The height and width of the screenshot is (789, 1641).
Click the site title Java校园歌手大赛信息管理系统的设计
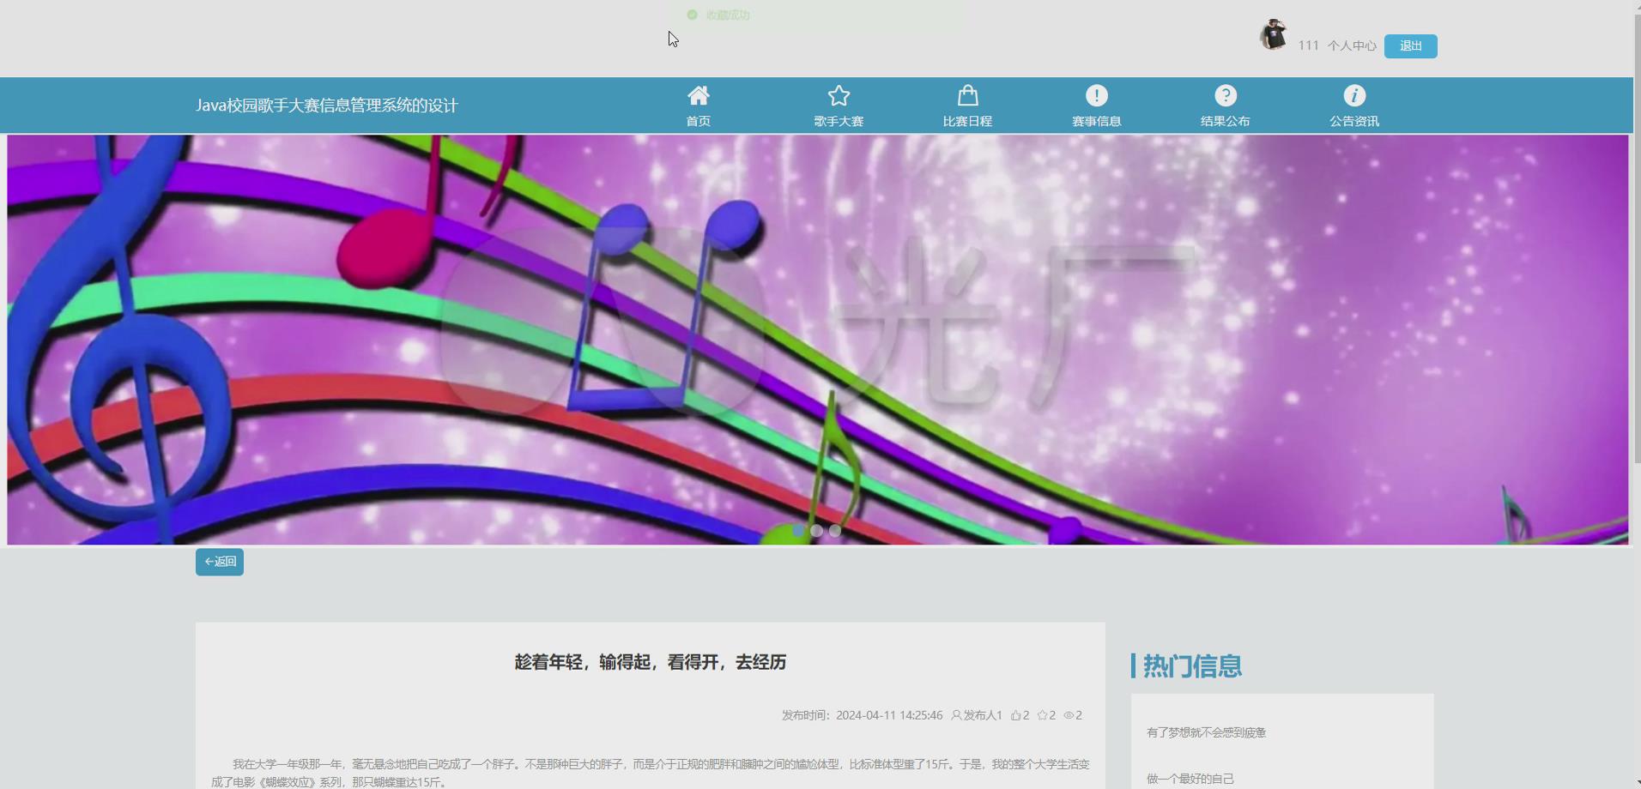click(327, 105)
